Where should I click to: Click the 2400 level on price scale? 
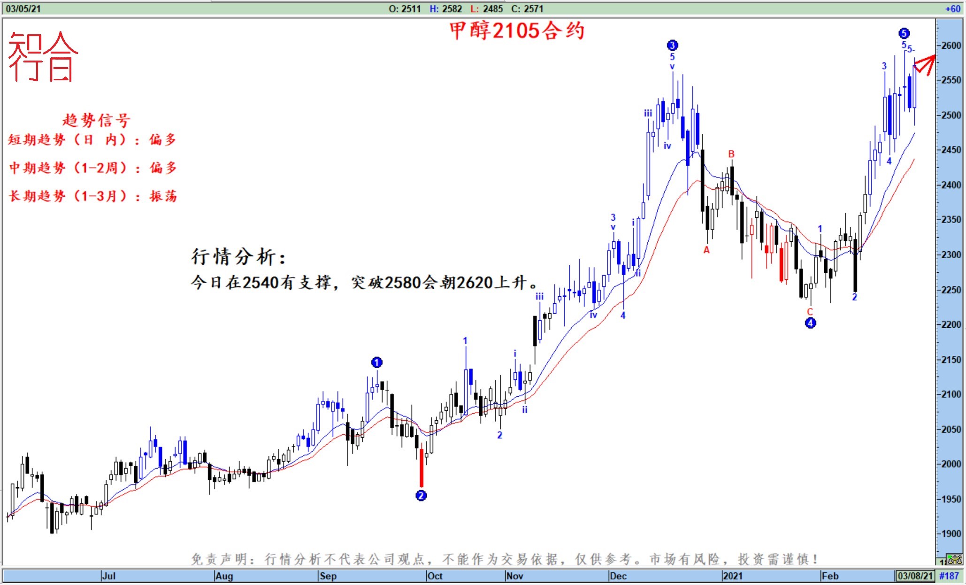tap(951, 185)
